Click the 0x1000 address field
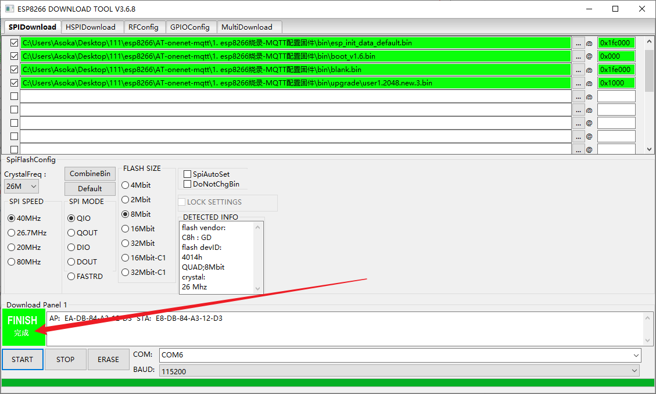The width and height of the screenshot is (656, 394). pos(616,83)
